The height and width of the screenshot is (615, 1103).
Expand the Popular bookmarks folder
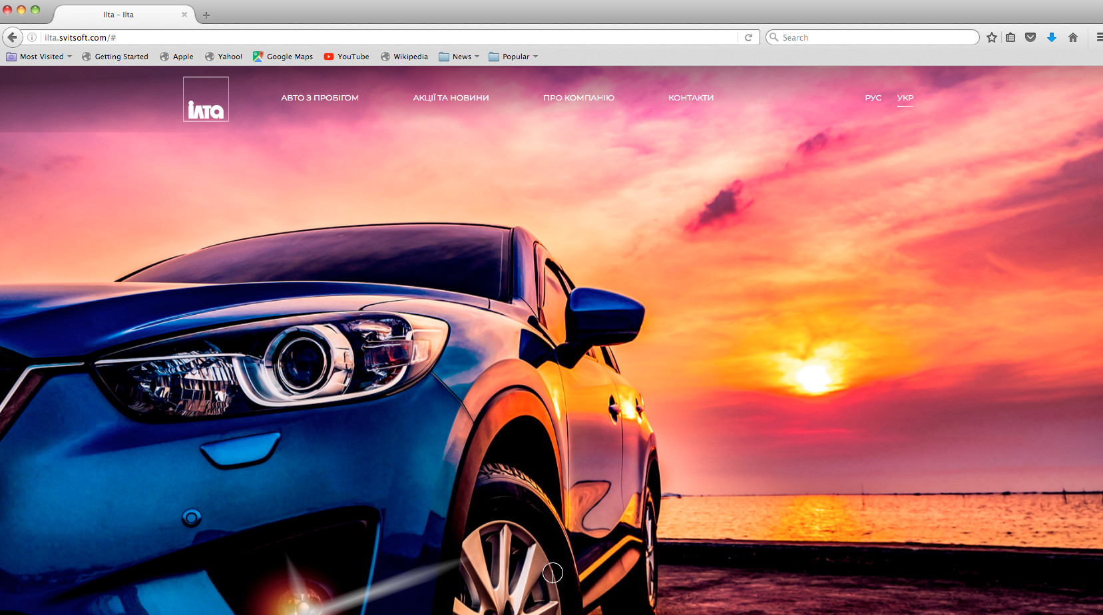click(513, 57)
